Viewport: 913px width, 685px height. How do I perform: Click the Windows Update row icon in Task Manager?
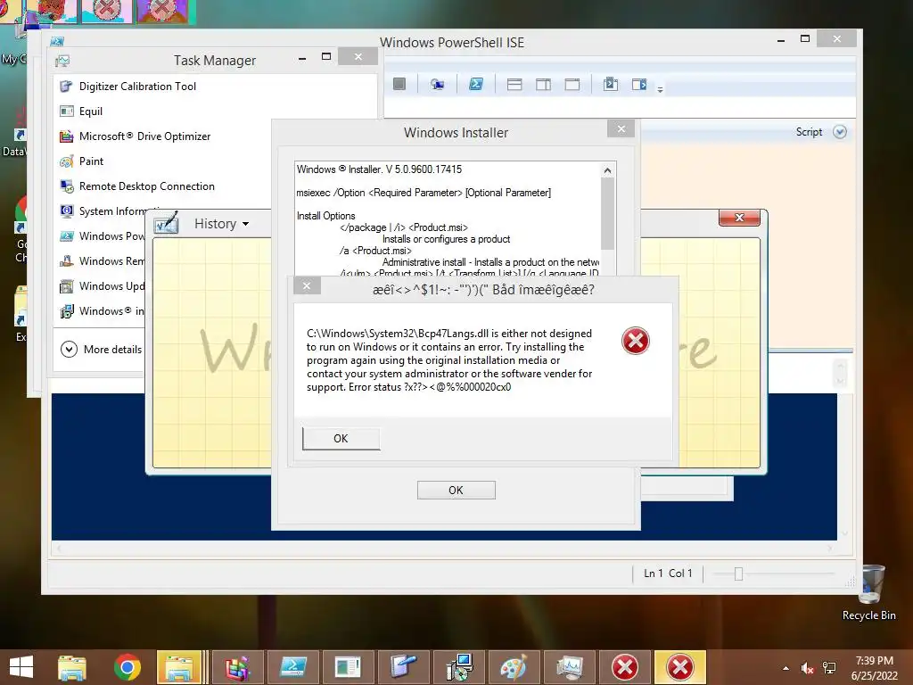(66, 286)
